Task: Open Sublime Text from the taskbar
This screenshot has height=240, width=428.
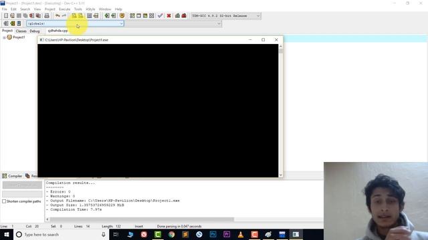Action: point(185,234)
